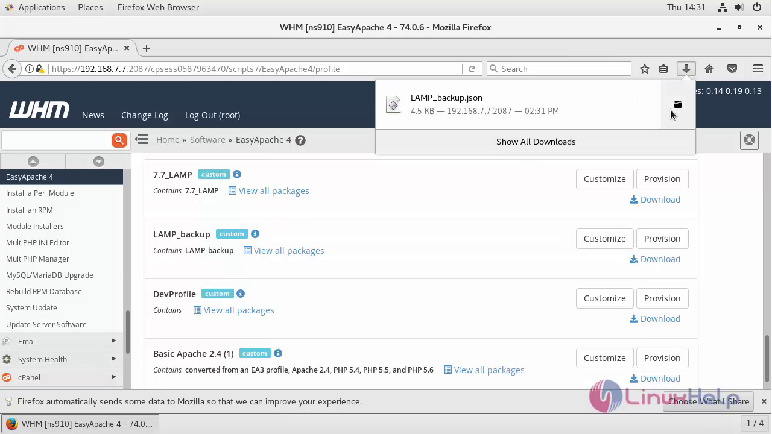This screenshot has height=434, width=772.
Task: Expand the Email sidebar group
Action: pyautogui.click(x=60, y=341)
